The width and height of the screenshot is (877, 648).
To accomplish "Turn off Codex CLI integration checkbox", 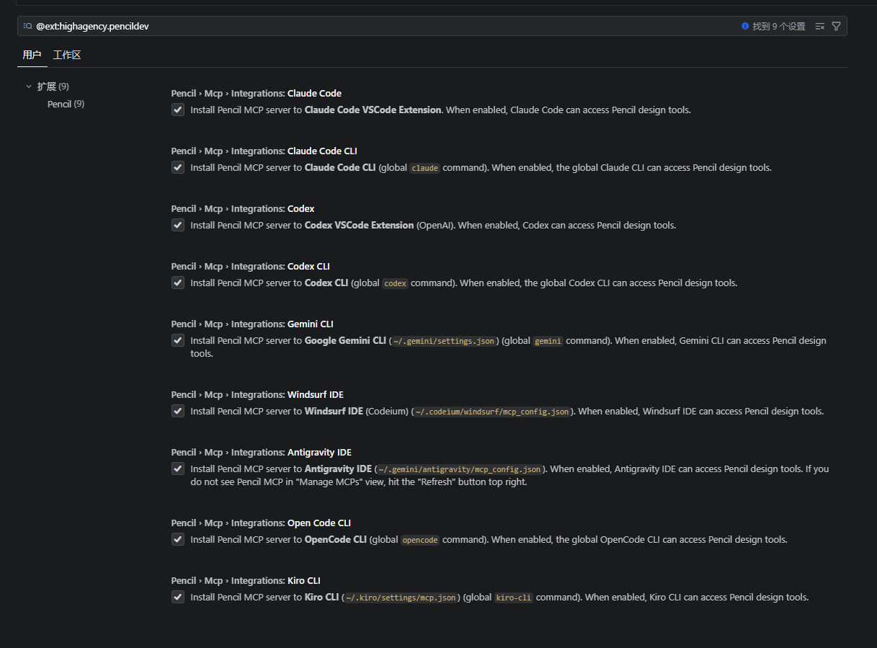I will pos(178,283).
